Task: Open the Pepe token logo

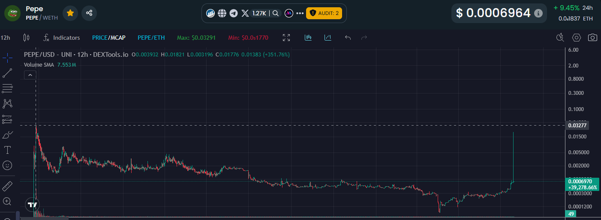Action: (12, 13)
